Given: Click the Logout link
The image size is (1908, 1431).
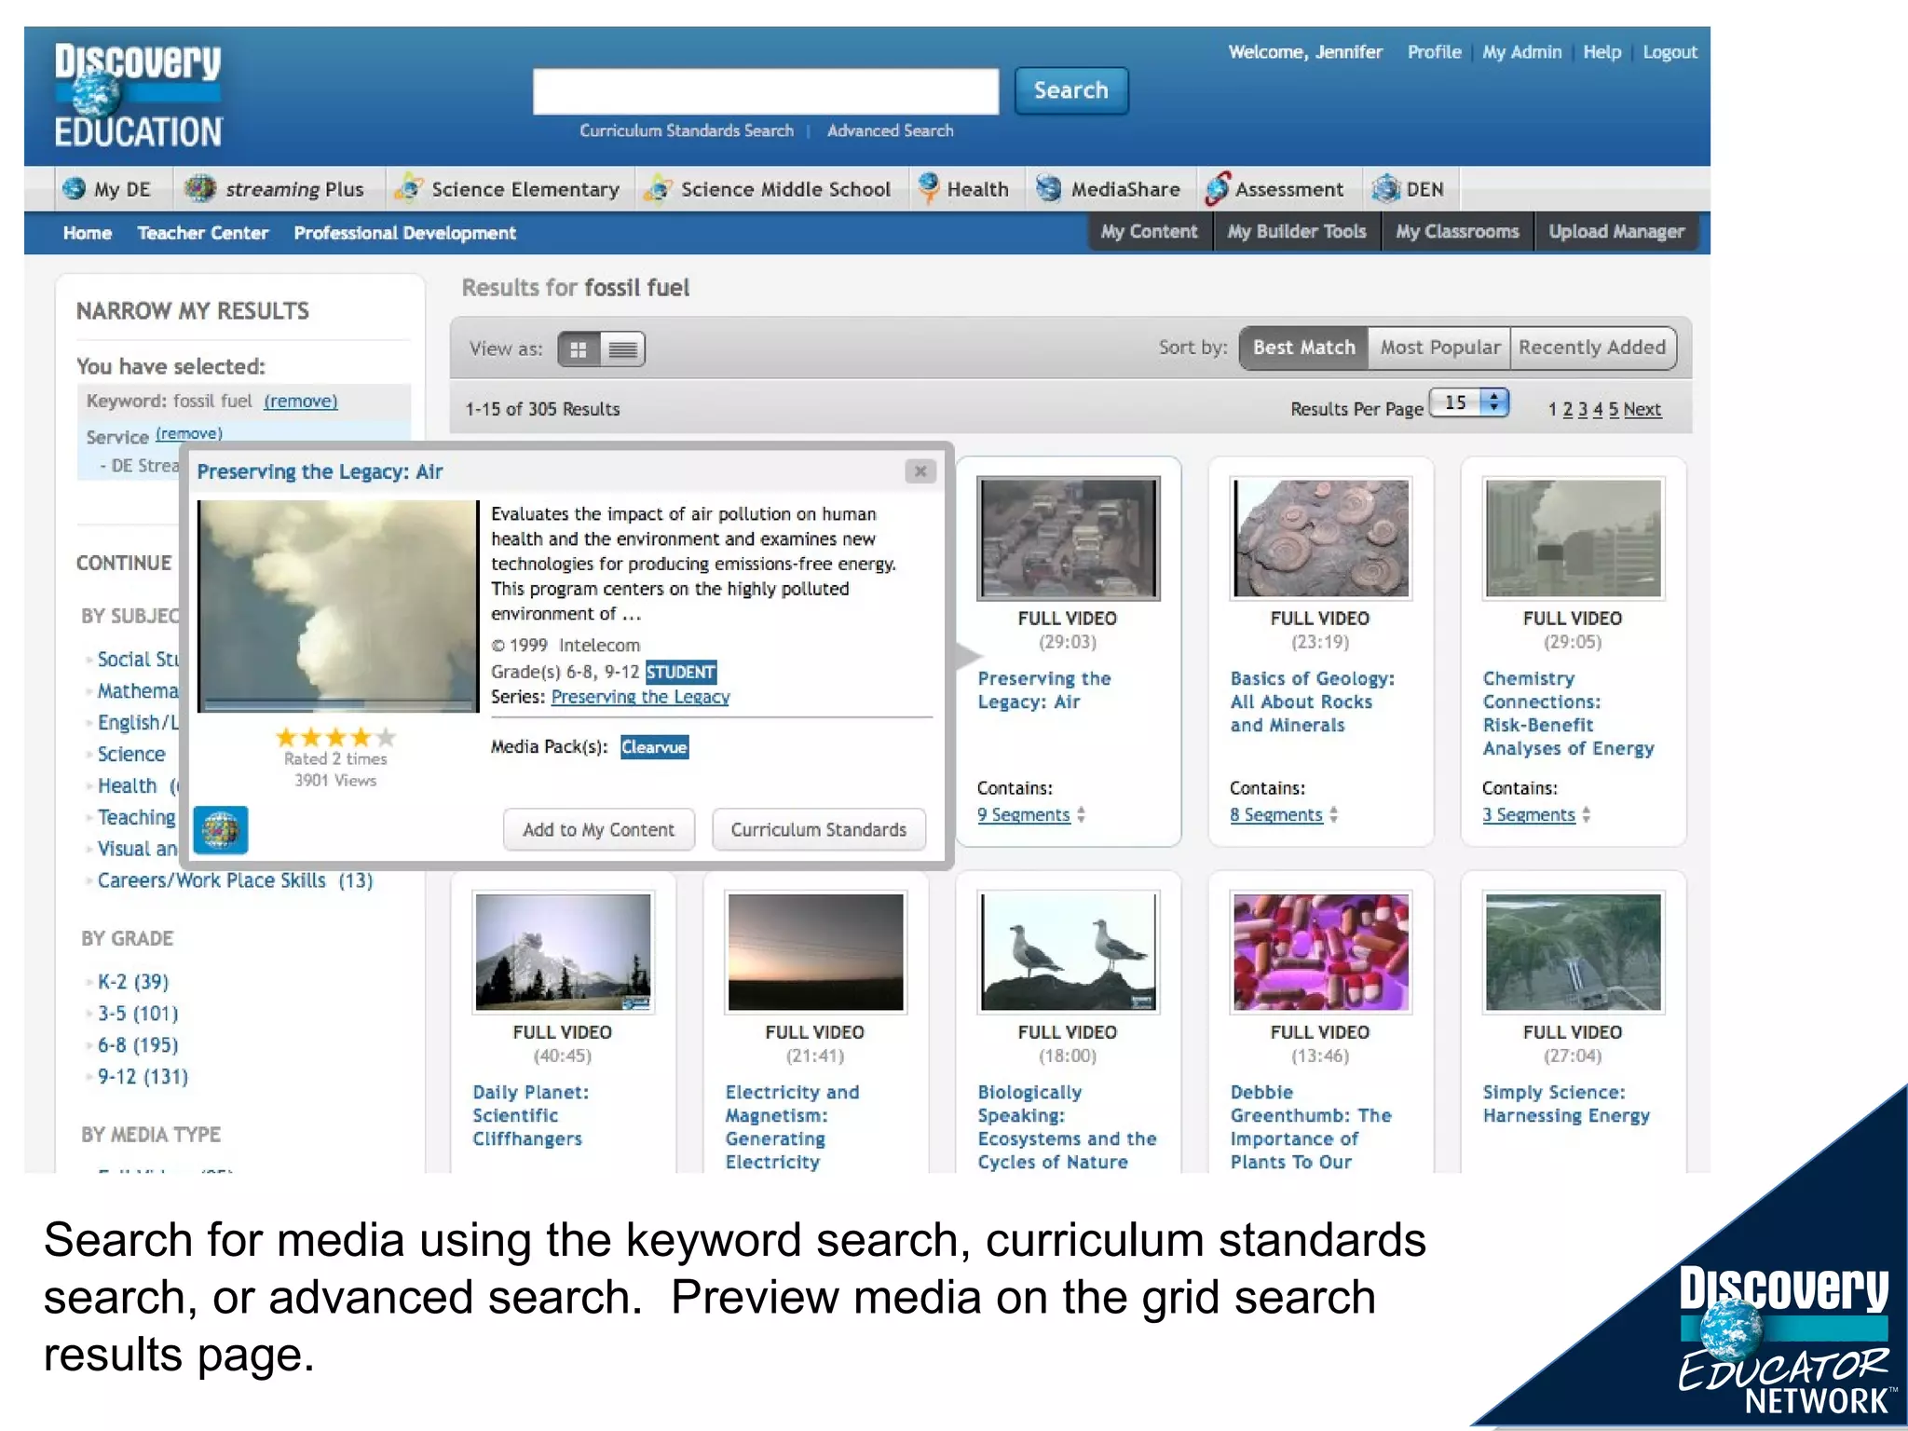Looking at the screenshot, I should coord(1669,52).
